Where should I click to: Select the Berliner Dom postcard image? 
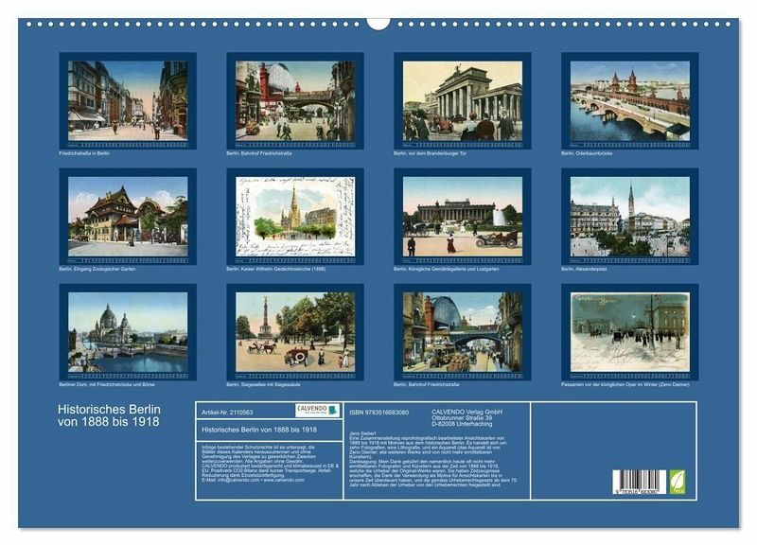tap(128, 332)
